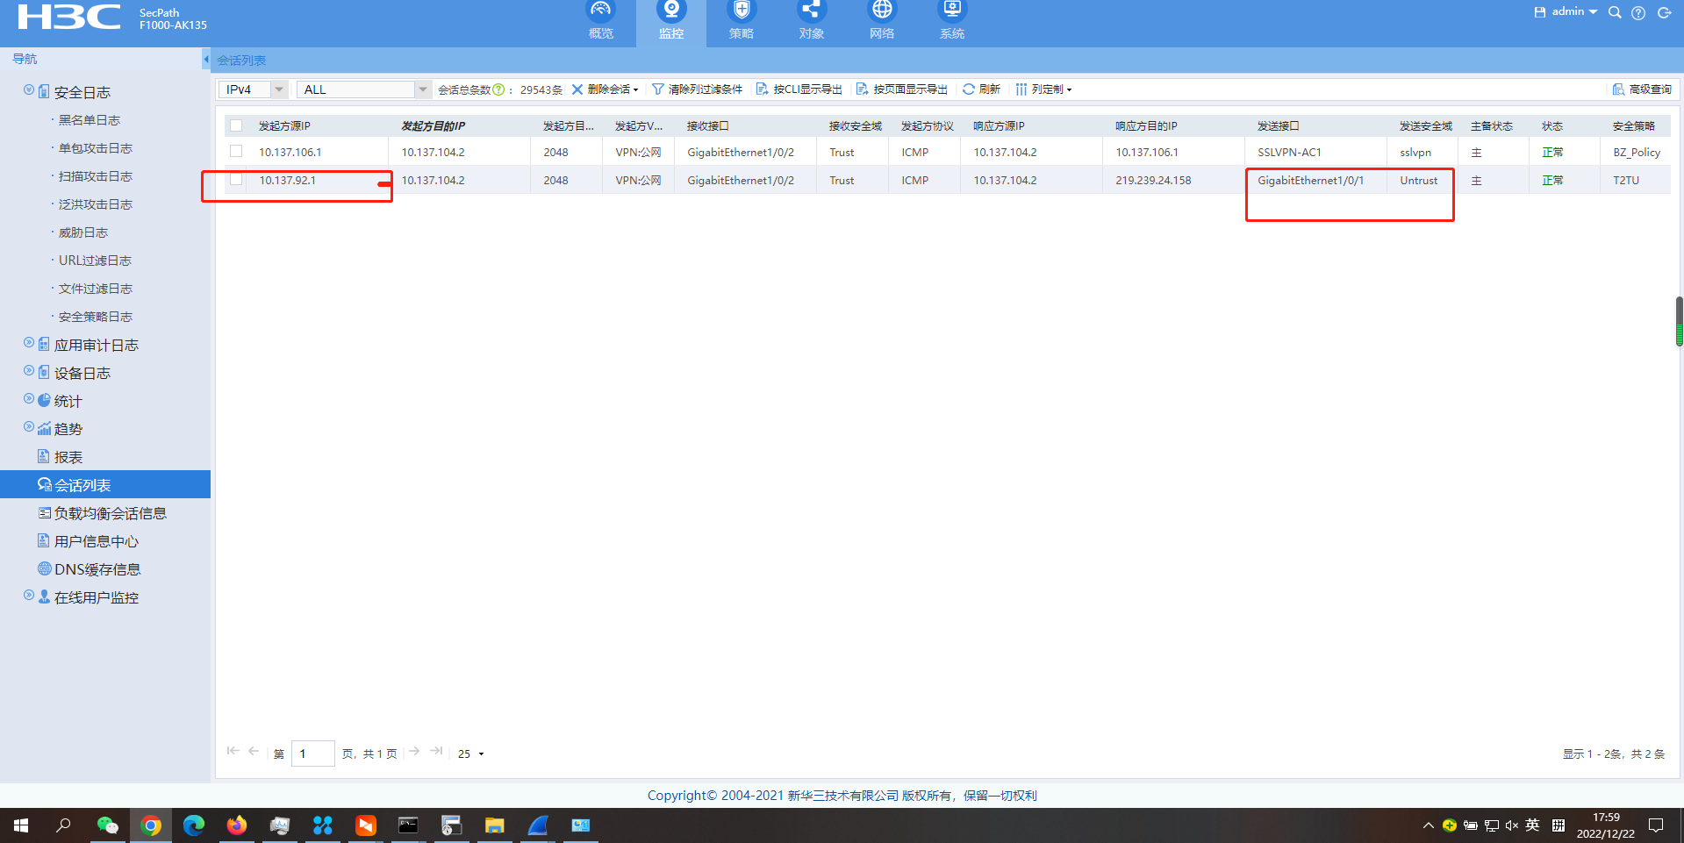Screen dimensions: 1684x843
Task: Open Windows taskbar search
Action: tap(63, 825)
